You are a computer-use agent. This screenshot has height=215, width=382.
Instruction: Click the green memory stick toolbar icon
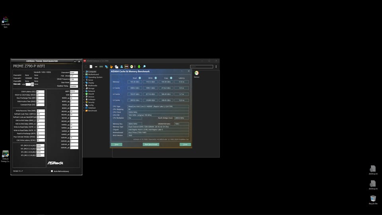click(x=101, y=66)
